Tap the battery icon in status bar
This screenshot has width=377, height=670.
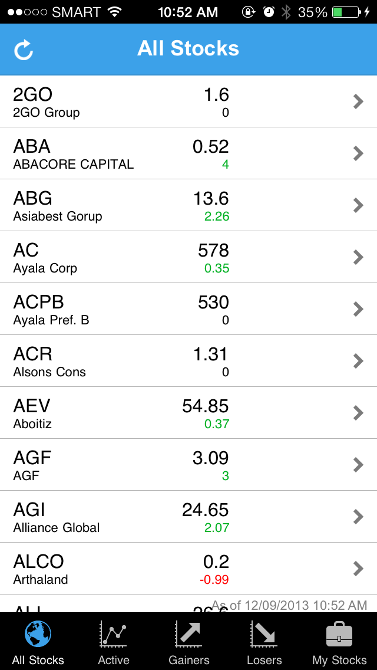click(345, 12)
